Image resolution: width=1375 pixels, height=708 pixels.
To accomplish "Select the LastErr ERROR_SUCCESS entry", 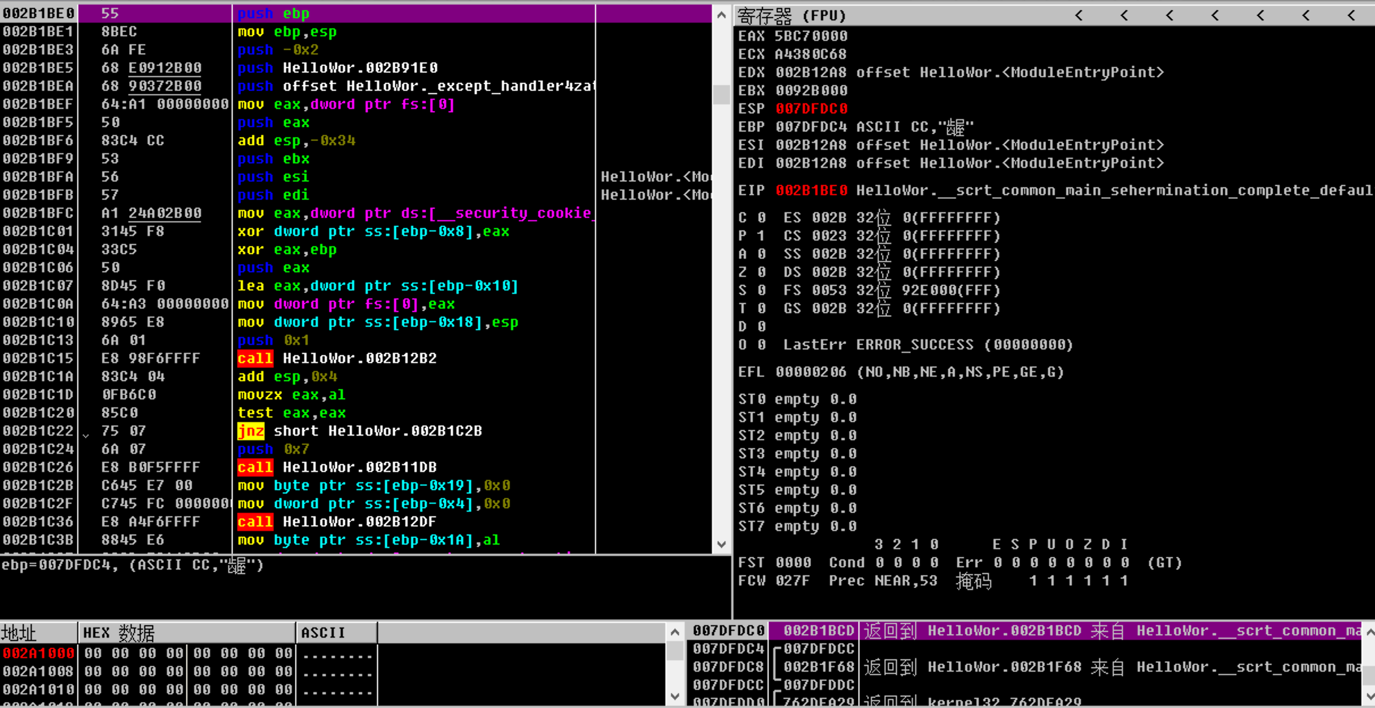I will 928,345.
